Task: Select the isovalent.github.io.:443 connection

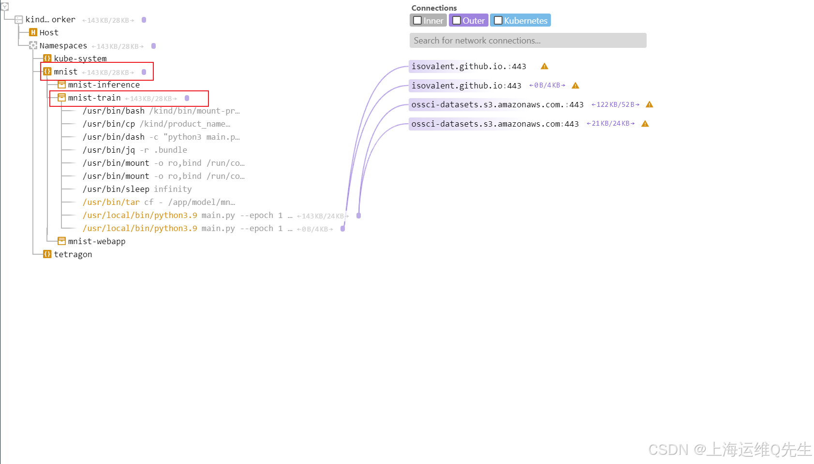Action: coord(468,66)
